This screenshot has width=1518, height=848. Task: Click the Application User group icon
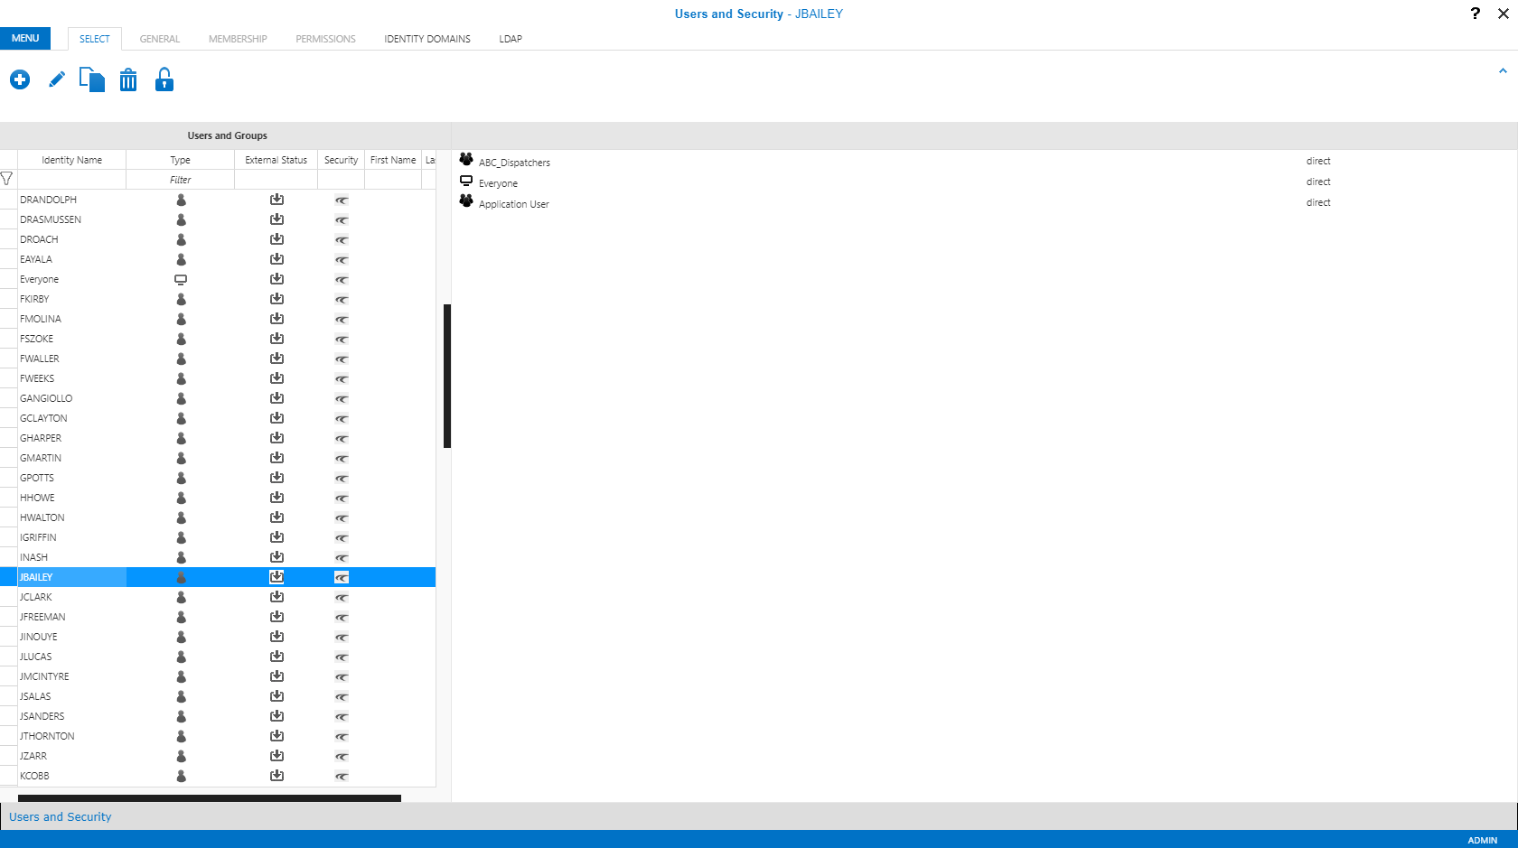tap(466, 201)
